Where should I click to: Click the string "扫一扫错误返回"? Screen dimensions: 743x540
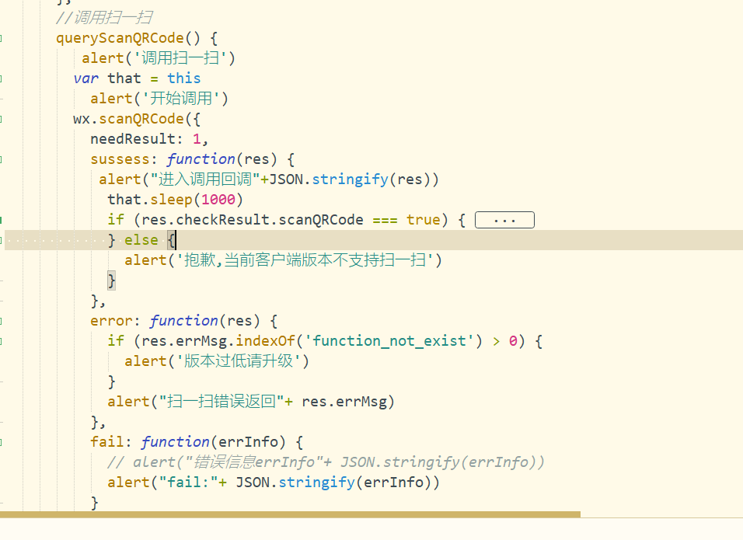(222, 402)
